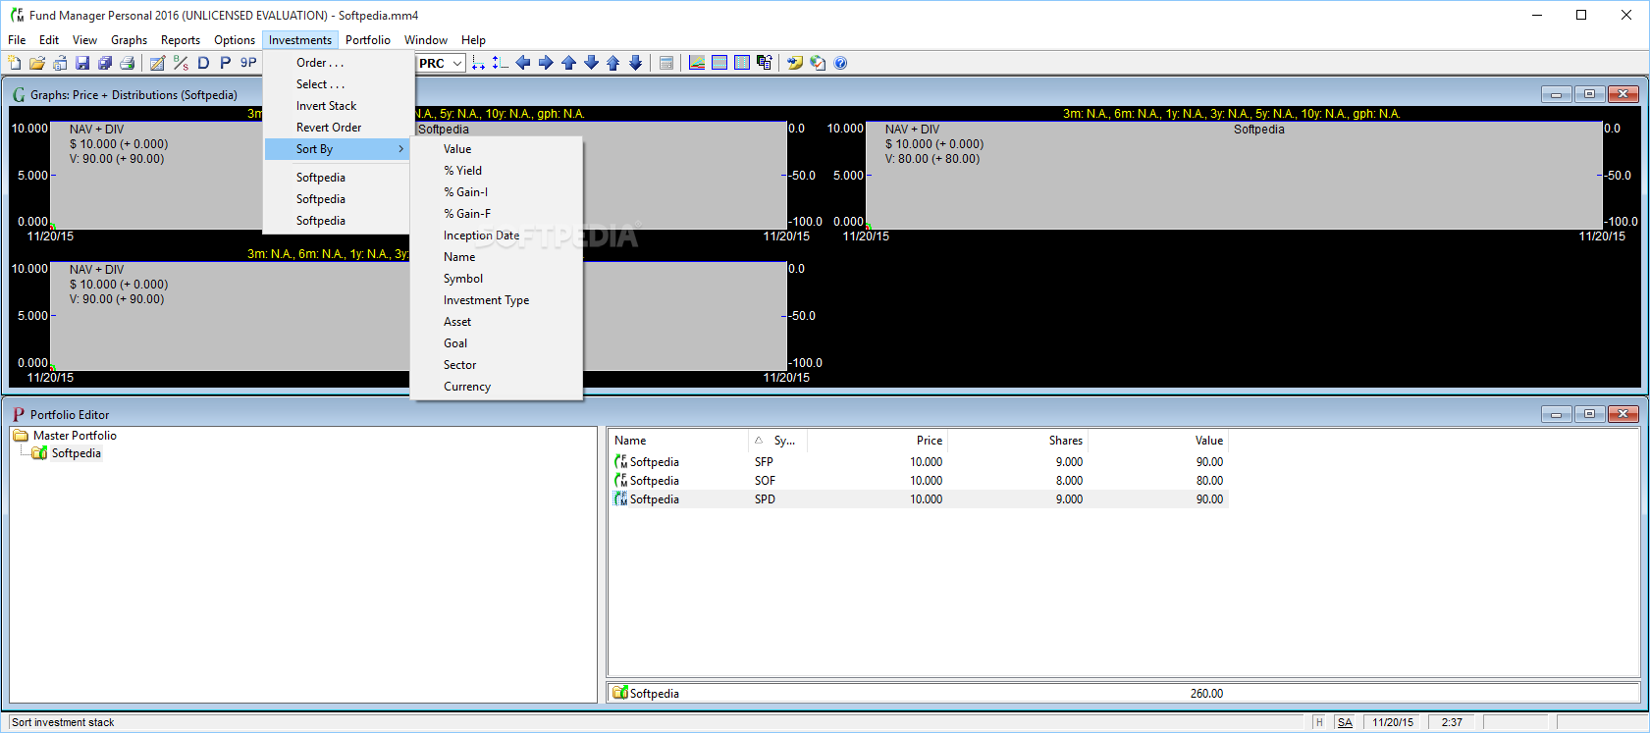Open the Reports menu
1650x733 pixels.
click(181, 40)
